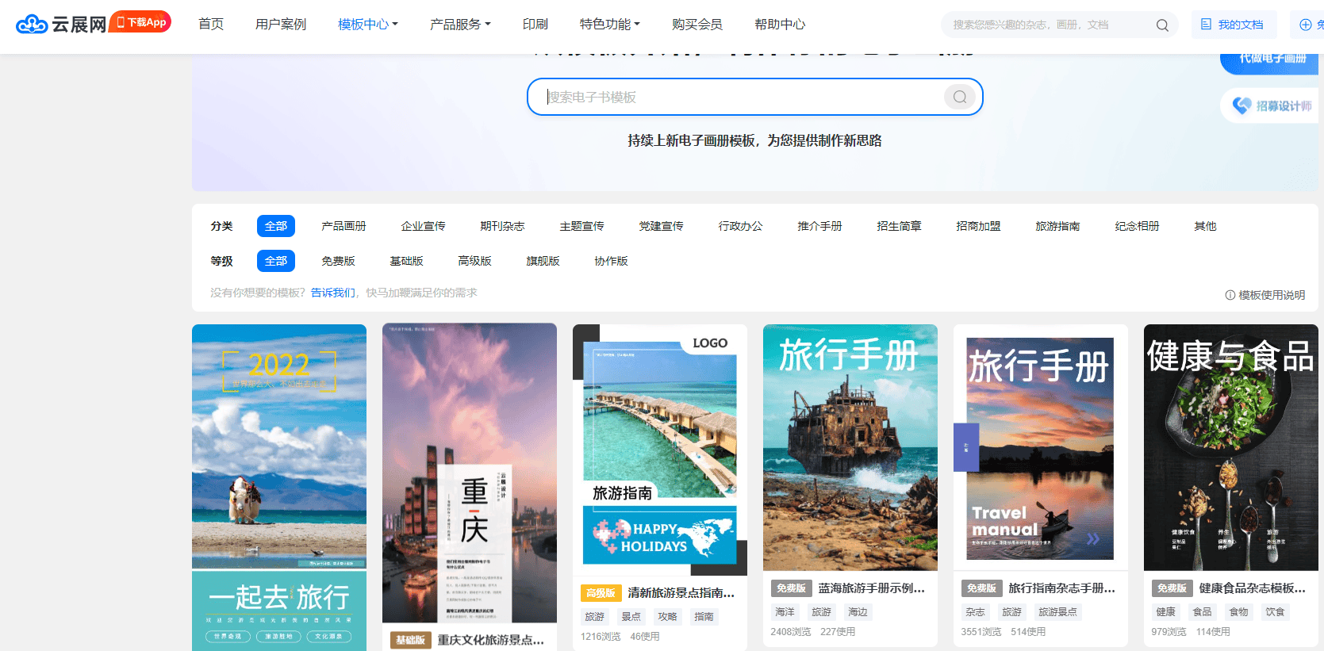This screenshot has width=1324, height=651.
Task: Click the 饮食 tag
Action: click(1275, 611)
